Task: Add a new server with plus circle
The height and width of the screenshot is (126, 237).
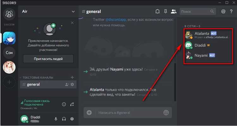Action: click(x=9, y=82)
